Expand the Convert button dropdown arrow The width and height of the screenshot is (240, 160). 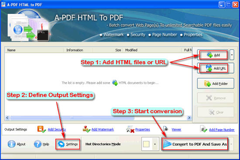pos(231,144)
